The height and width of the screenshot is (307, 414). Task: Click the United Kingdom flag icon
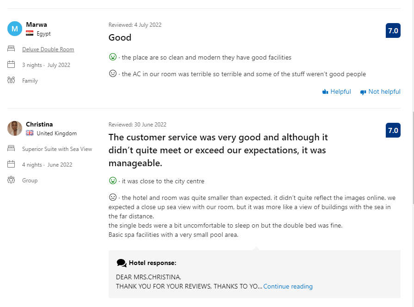(x=30, y=133)
